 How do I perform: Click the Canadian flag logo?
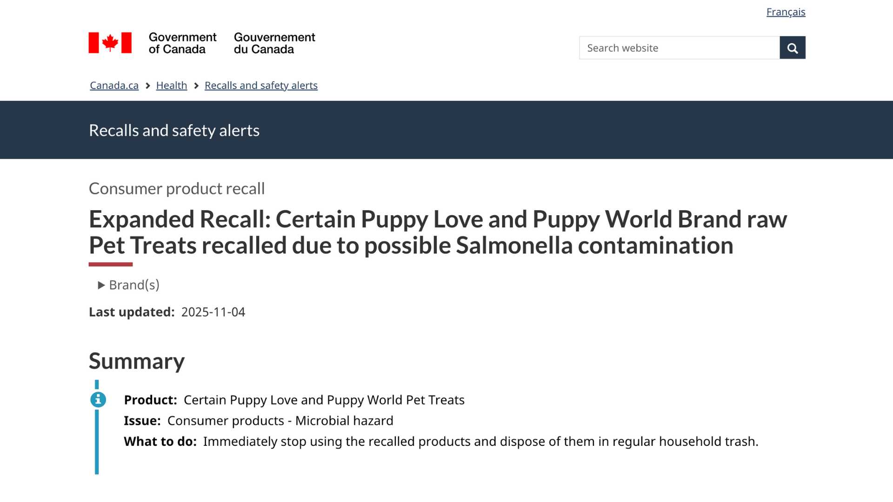click(110, 43)
